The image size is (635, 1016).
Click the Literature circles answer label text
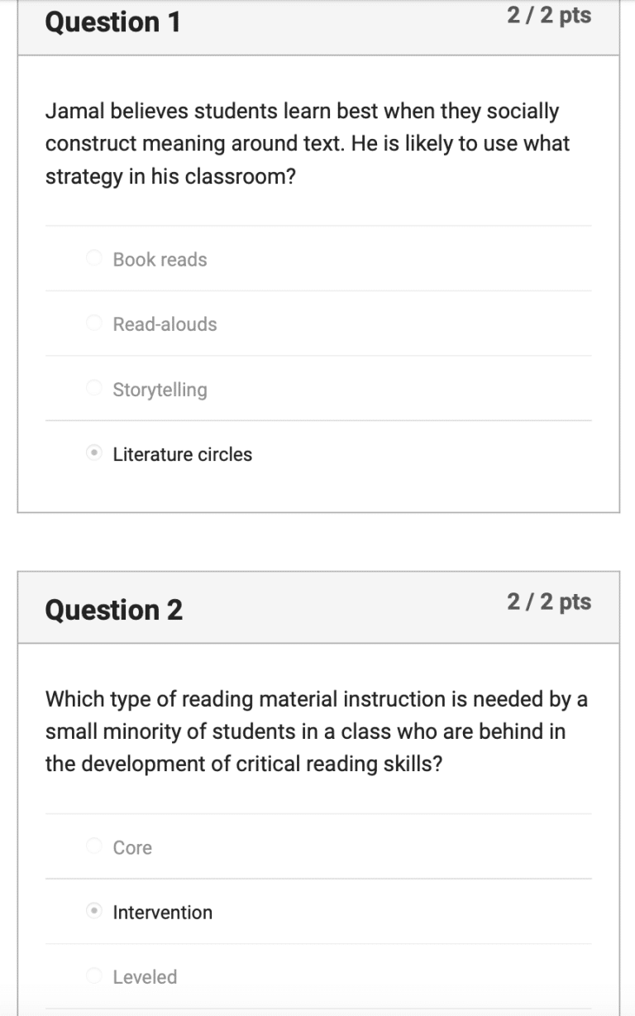point(182,453)
